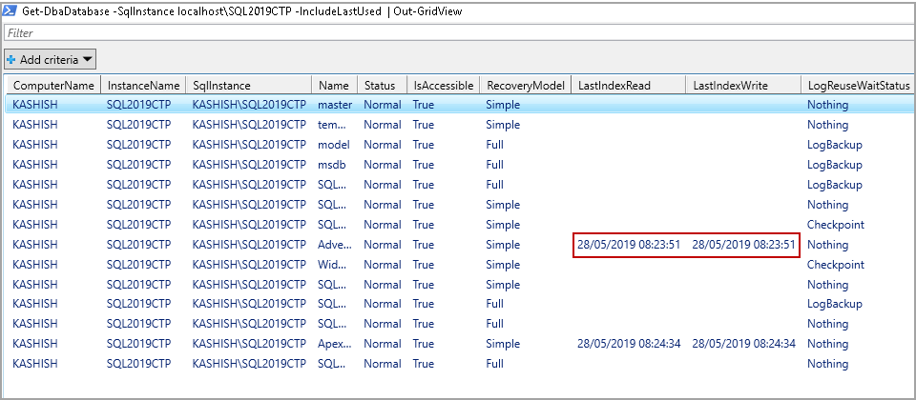The height and width of the screenshot is (400, 916).
Task: Click the blue plus icon beside Add criteria
Action: (11, 59)
